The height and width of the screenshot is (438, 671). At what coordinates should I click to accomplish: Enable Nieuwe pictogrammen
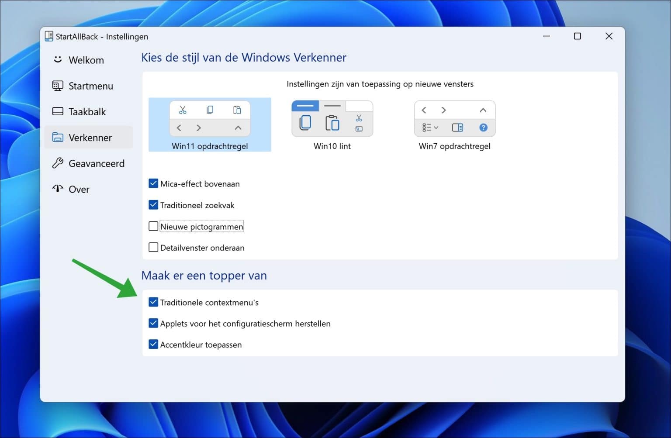(153, 226)
